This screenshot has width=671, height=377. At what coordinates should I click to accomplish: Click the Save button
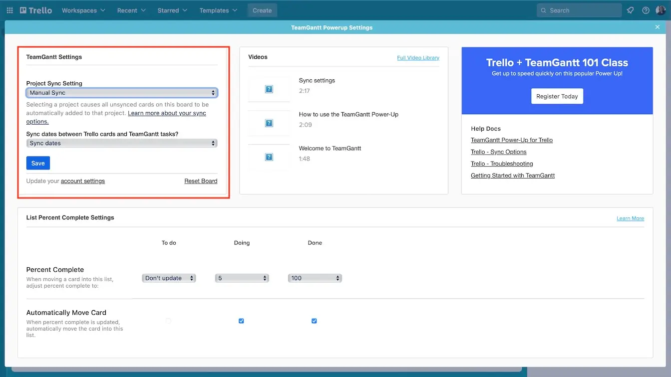click(x=38, y=163)
